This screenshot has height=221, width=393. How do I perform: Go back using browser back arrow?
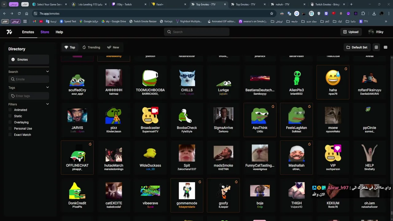(x=4, y=14)
